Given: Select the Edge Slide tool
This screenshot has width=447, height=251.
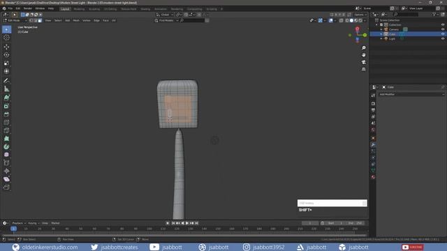Looking at the screenshot, I should click(6, 162).
